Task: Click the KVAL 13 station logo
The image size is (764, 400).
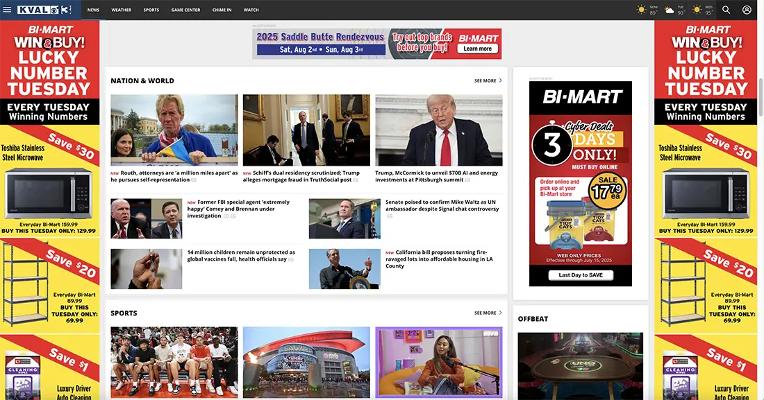Action: tap(44, 10)
